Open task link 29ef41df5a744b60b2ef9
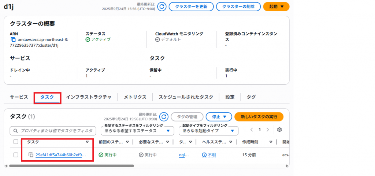Screen dimensions: 375x176 [61, 155]
